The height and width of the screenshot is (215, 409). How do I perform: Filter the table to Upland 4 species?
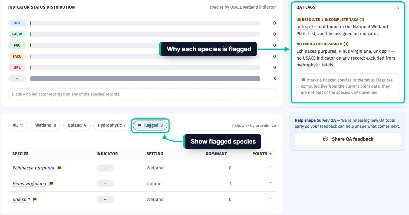pos(77,125)
